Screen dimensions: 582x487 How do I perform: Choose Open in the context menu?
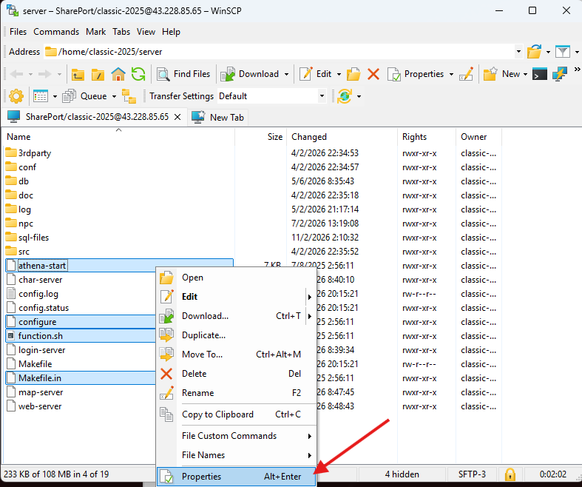(x=237, y=278)
